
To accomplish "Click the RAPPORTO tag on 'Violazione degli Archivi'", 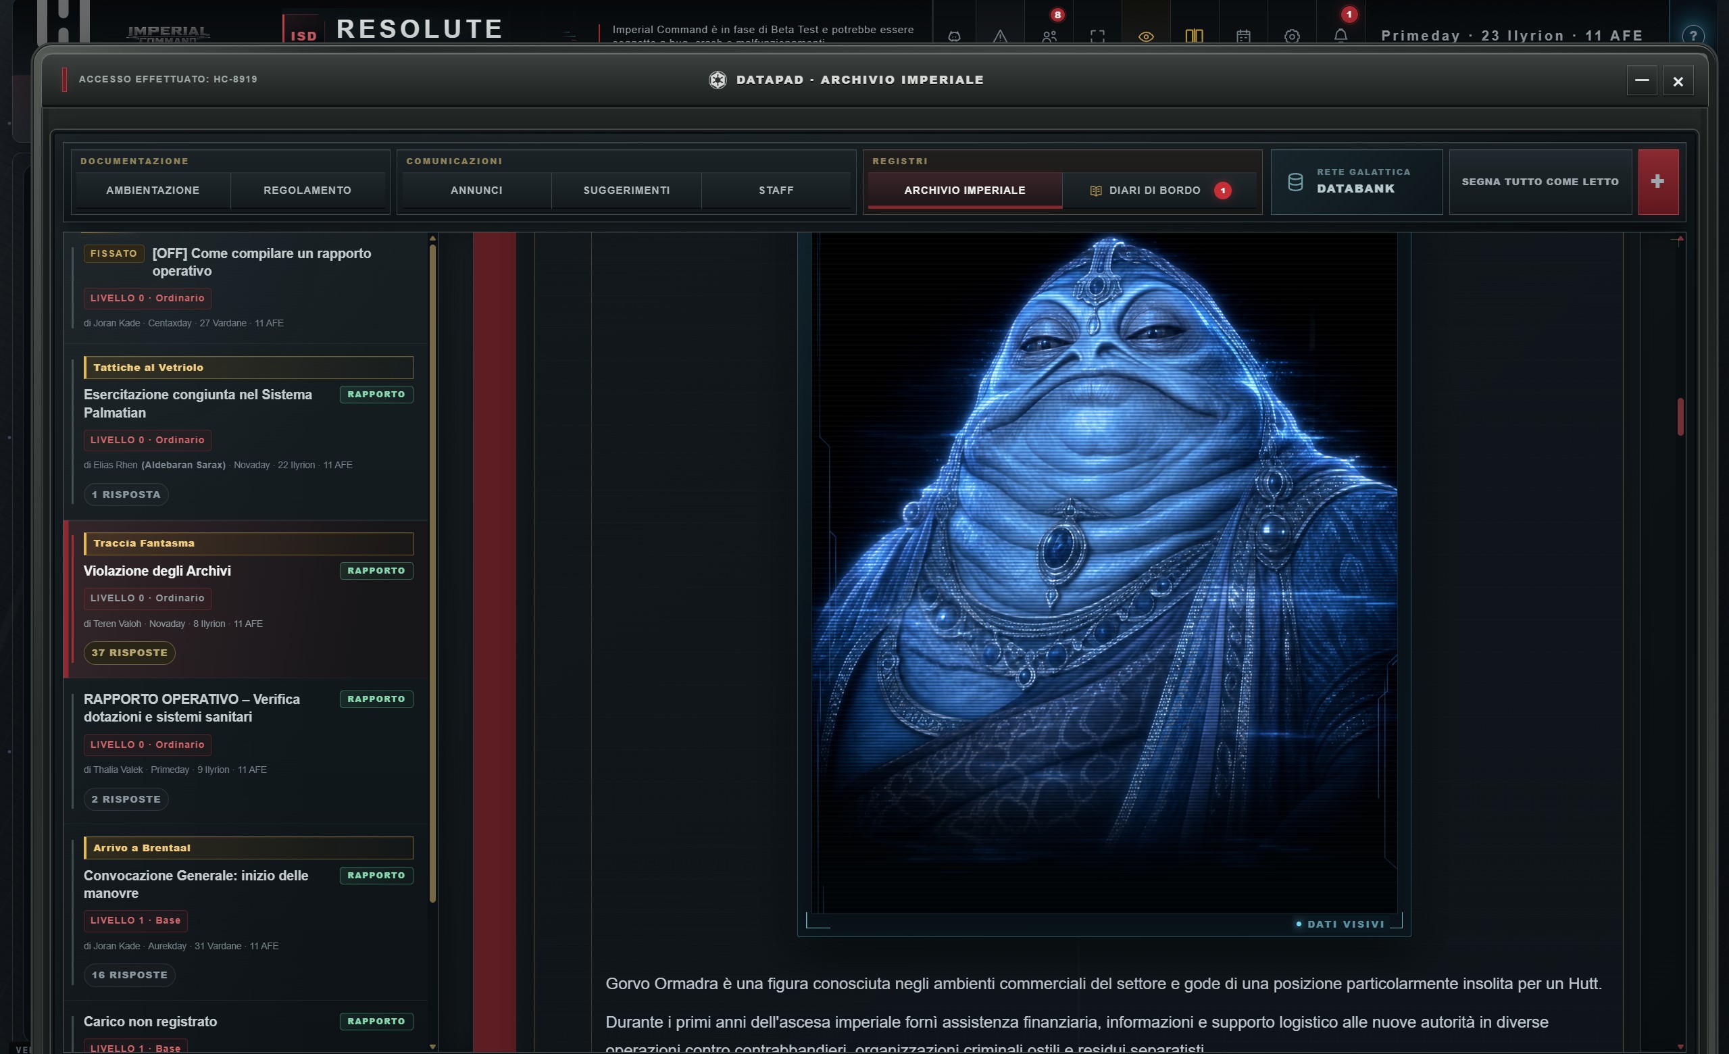I will (x=376, y=570).
